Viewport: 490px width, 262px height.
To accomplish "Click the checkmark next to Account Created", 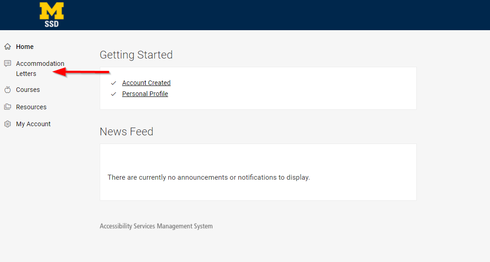I will (113, 83).
